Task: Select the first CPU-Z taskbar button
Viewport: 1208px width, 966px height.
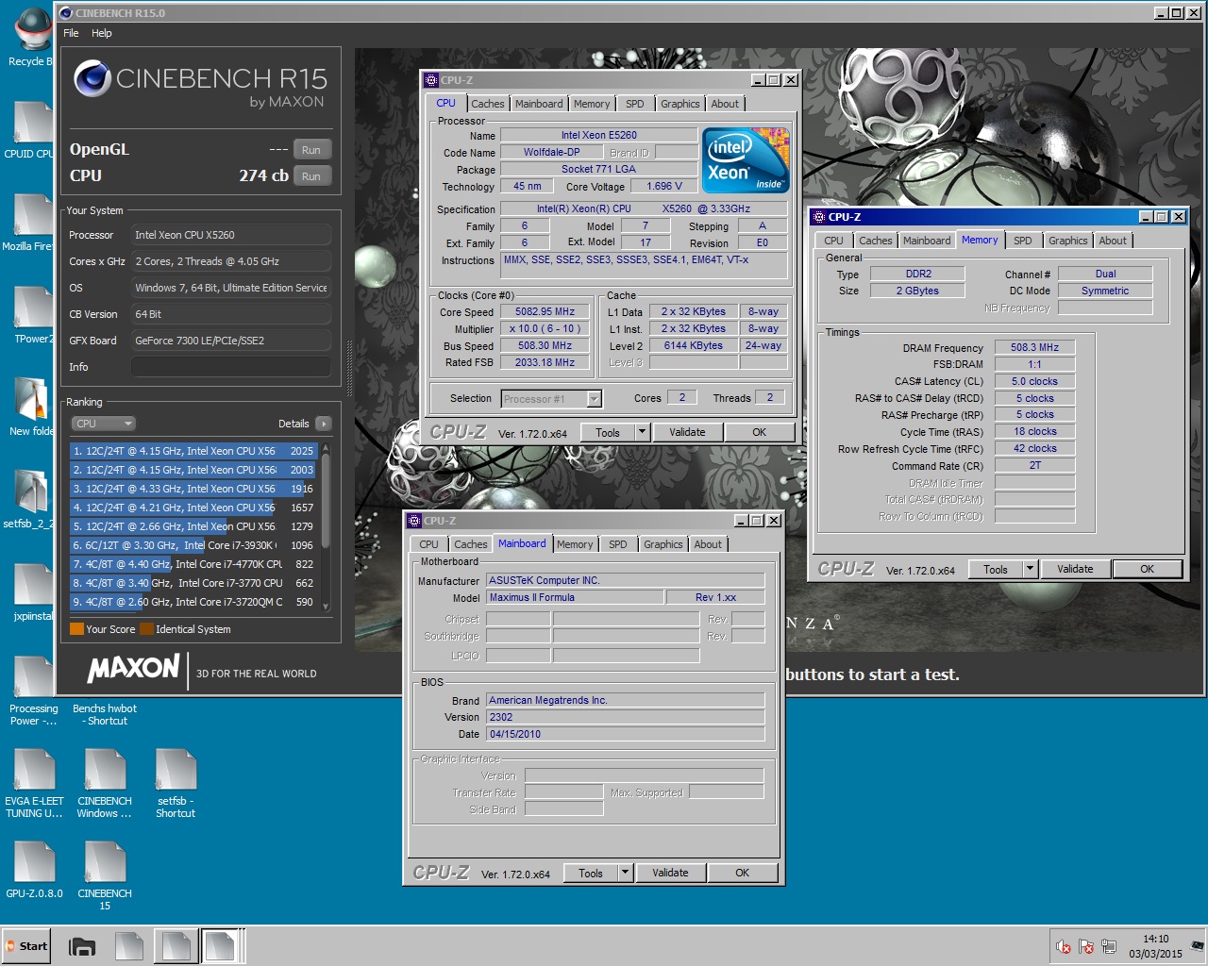Action: click(x=128, y=946)
